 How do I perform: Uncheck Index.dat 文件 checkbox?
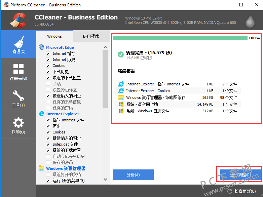[48, 144]
